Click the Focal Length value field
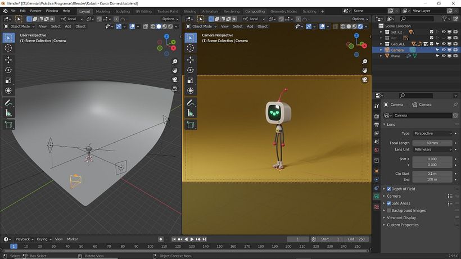Image resolution: width=461 pixels, height=259 pixels. point(432,143)
